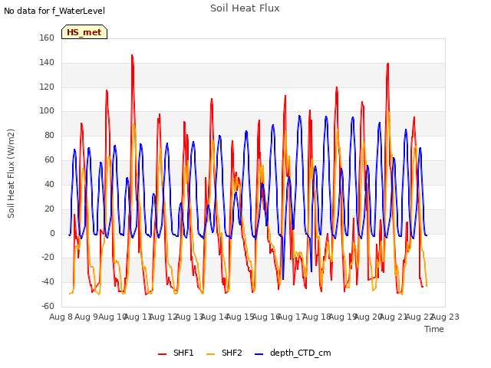Image resolution: width=491 pixels, height=368 pixels.
Task: Click the Aug 23 x-axis tick label
Action: point(445,317)
